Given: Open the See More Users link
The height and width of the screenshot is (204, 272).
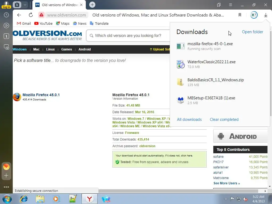Looking at the screenshot, I should click(227, 183).
